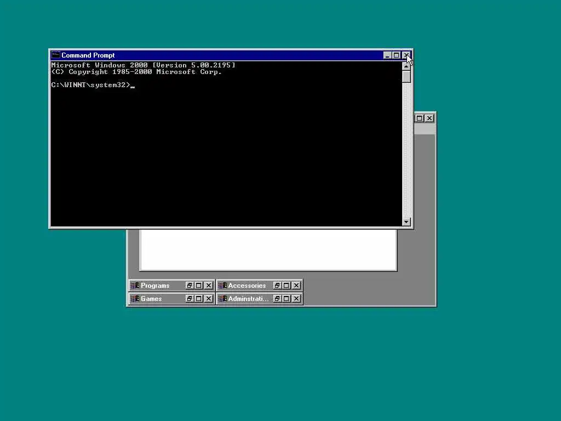The height and width of the screenshot is (421, 561).
Task: Select the Games group label
Action: tap(151, 299)
